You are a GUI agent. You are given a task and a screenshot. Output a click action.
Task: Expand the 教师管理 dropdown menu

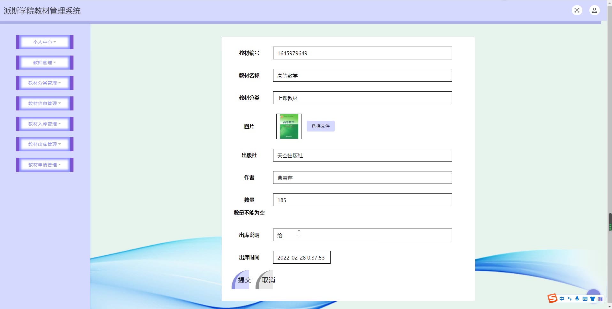pos(45,63)
